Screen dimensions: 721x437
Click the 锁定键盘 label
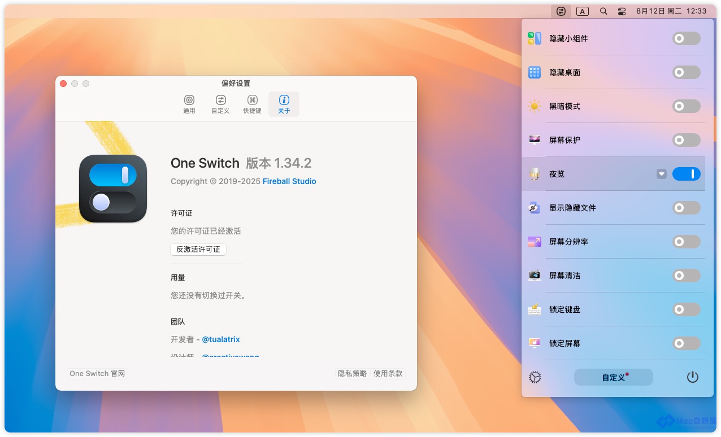(564, 309)
